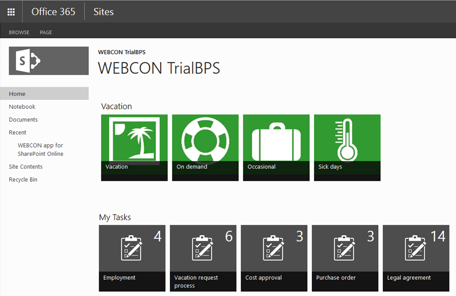Open Recent in the left navigation
Viewport: 456px width, 296px height.
click(18, 132)
